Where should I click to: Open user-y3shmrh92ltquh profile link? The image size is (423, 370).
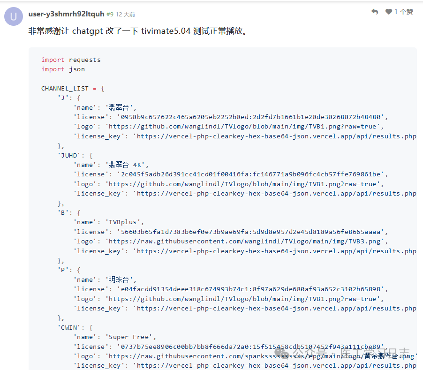point(67,14)
